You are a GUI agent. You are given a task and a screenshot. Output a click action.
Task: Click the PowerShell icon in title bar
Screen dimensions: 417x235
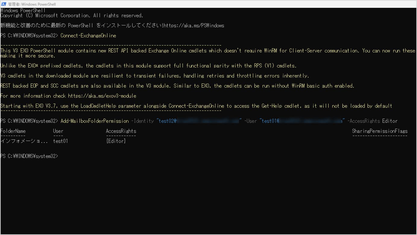4,4
